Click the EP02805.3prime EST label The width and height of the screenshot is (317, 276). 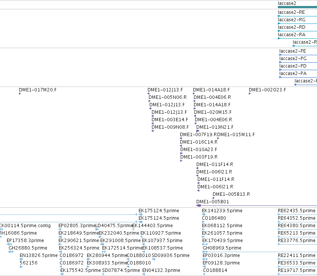coord(77,226)
